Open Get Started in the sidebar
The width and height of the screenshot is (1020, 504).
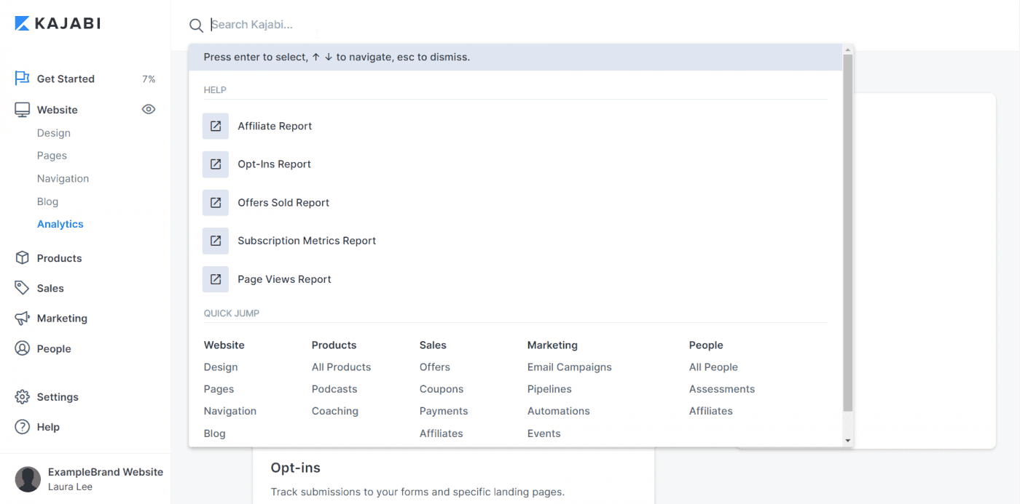[66, 79]
